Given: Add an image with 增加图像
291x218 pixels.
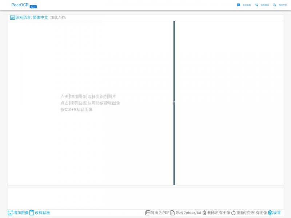Looking at the screenshot, I should tap(18, 213).
